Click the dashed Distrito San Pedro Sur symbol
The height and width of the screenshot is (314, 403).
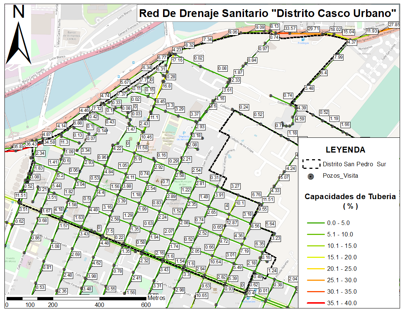pos(311,164)
